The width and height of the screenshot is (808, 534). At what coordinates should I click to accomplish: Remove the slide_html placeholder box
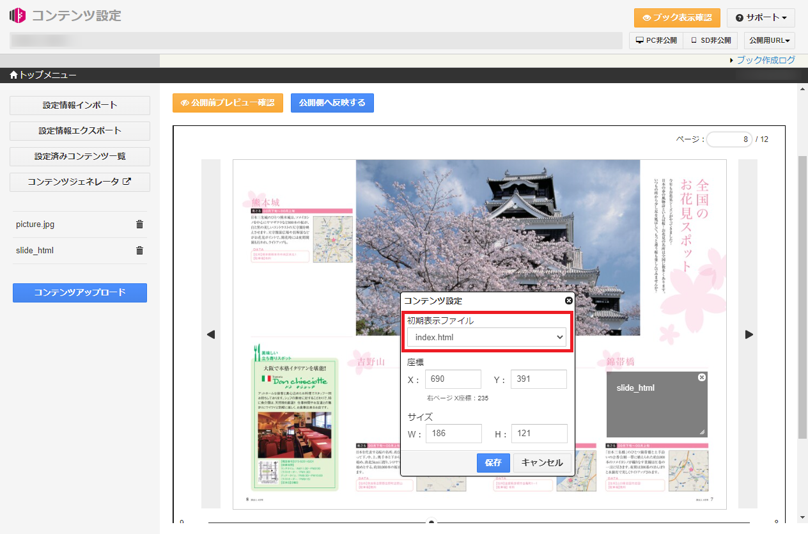(702, 378)
